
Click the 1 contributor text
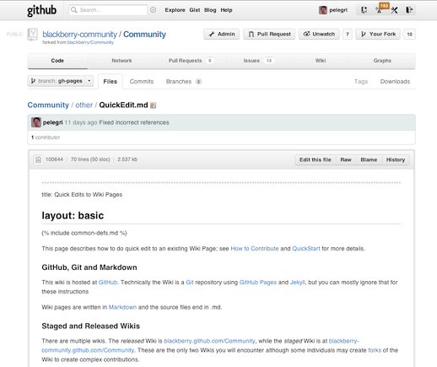[46, 138]
